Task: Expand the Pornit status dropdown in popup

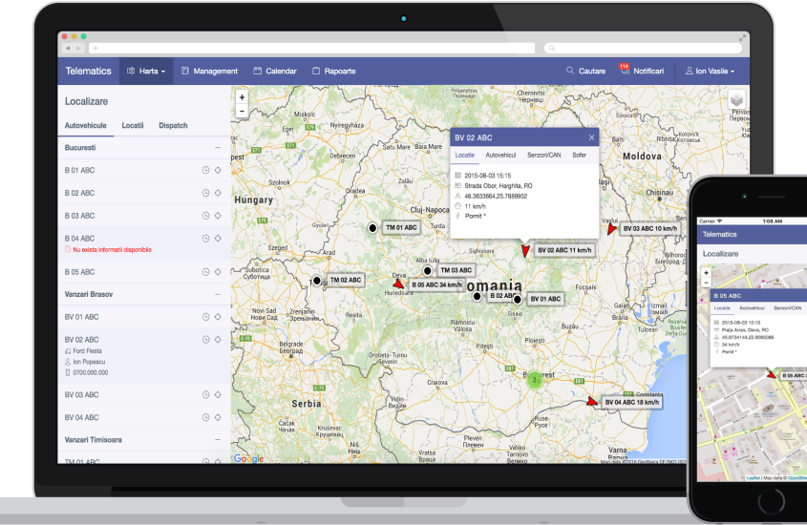Action: (476, 216)
